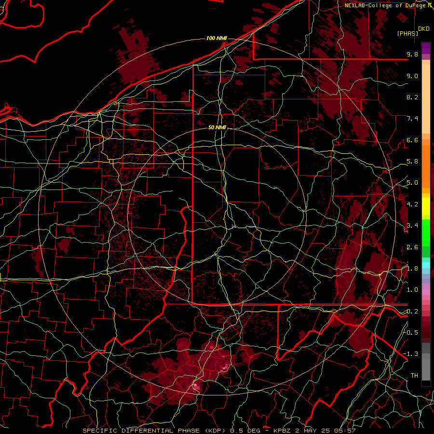Click the 4.2 value on color scale
434x434 pixels.
tap(412, 204)
